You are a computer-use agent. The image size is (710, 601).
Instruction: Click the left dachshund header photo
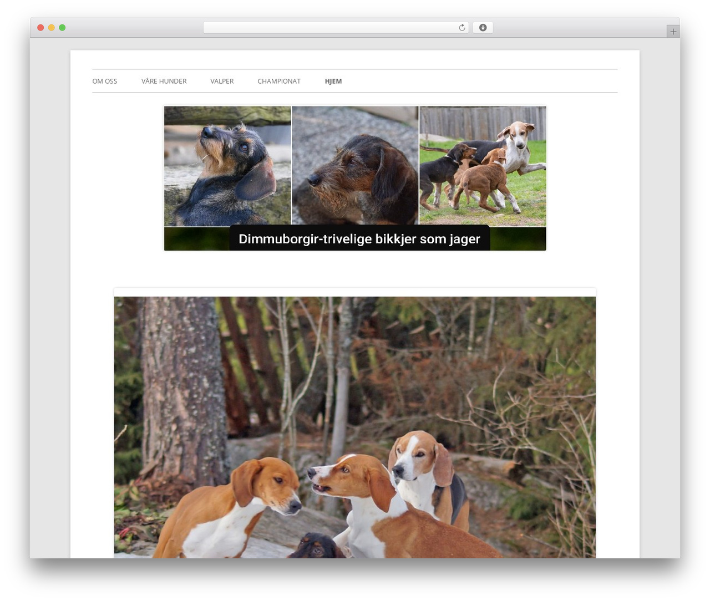pos(227,166)
